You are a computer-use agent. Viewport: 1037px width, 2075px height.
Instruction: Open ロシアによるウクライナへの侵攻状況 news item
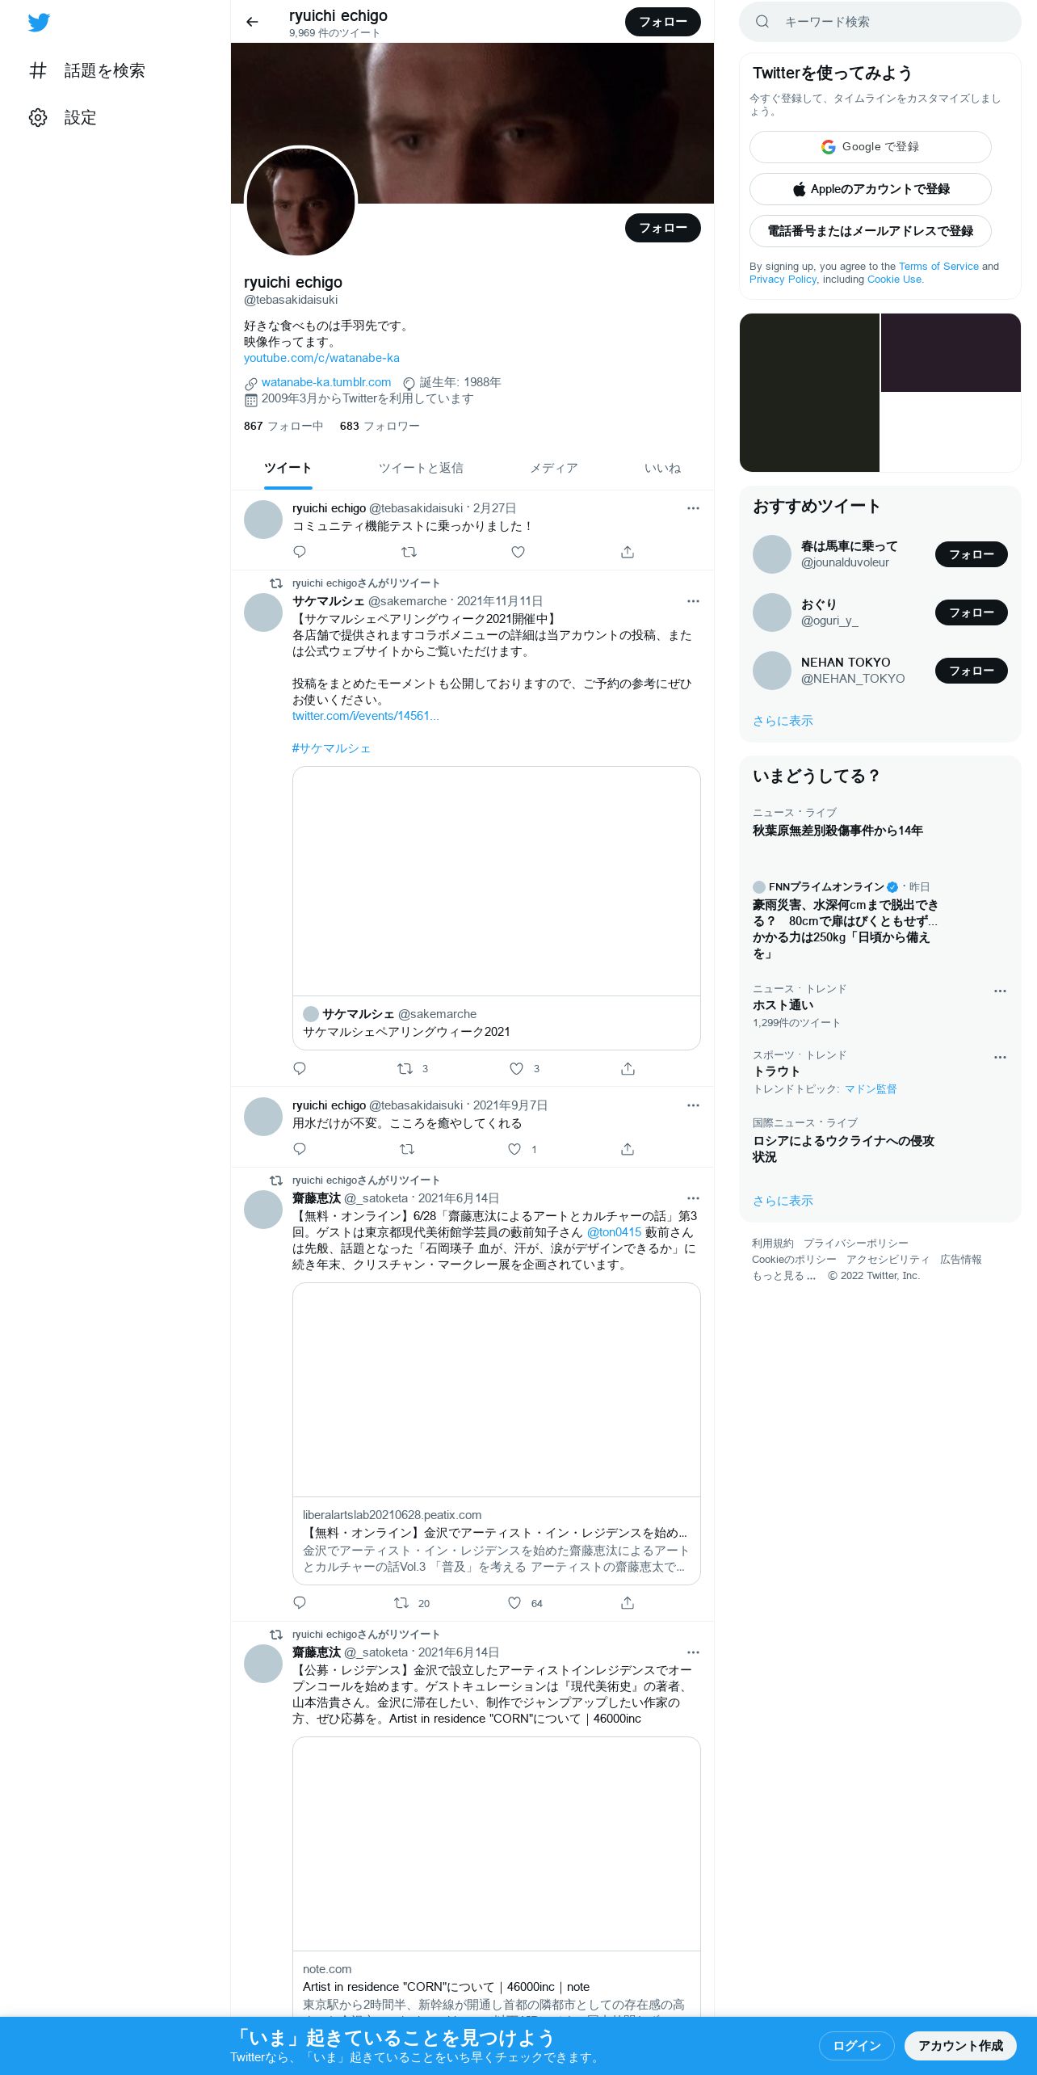tap(843, 1149)
